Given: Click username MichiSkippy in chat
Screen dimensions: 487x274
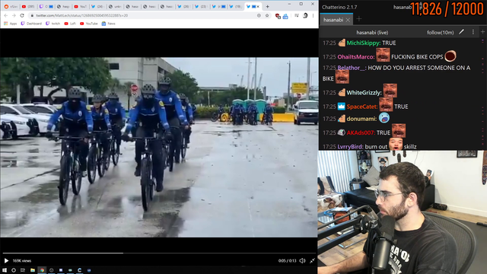Looking at the screenshot, I should (x=364, y=43).
